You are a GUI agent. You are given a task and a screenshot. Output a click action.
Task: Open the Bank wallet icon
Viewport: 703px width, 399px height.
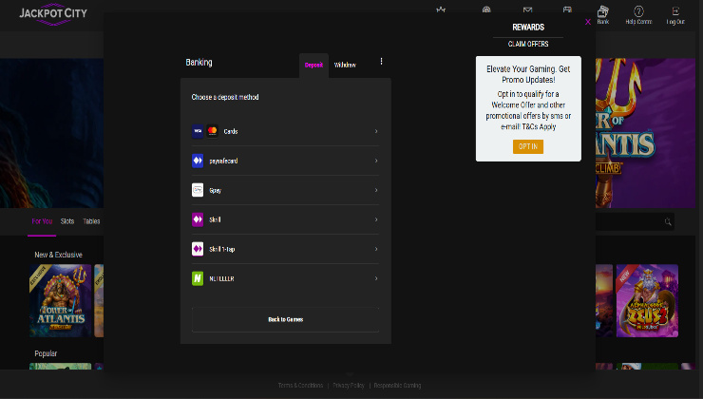coord(603,11)
